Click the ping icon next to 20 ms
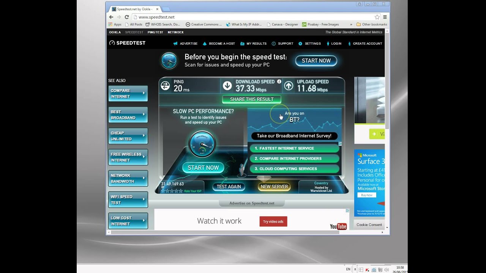 tap(165, 86)
